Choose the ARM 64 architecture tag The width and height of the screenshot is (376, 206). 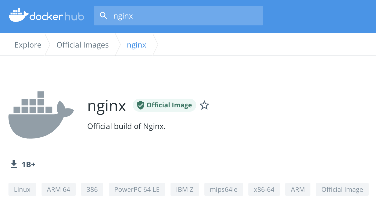(58, 189)
